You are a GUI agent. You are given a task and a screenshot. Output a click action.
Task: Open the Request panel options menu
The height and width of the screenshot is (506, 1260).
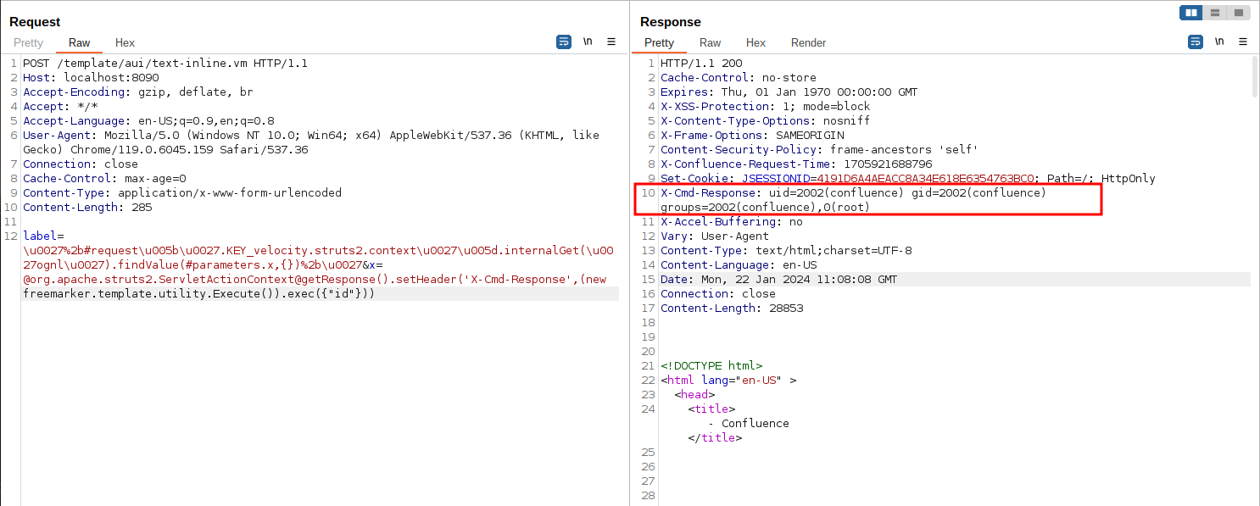[x=611, y=42]
